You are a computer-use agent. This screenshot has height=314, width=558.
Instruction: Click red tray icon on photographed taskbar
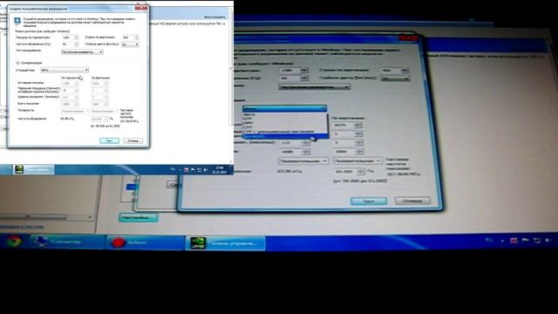coord(514,241)
